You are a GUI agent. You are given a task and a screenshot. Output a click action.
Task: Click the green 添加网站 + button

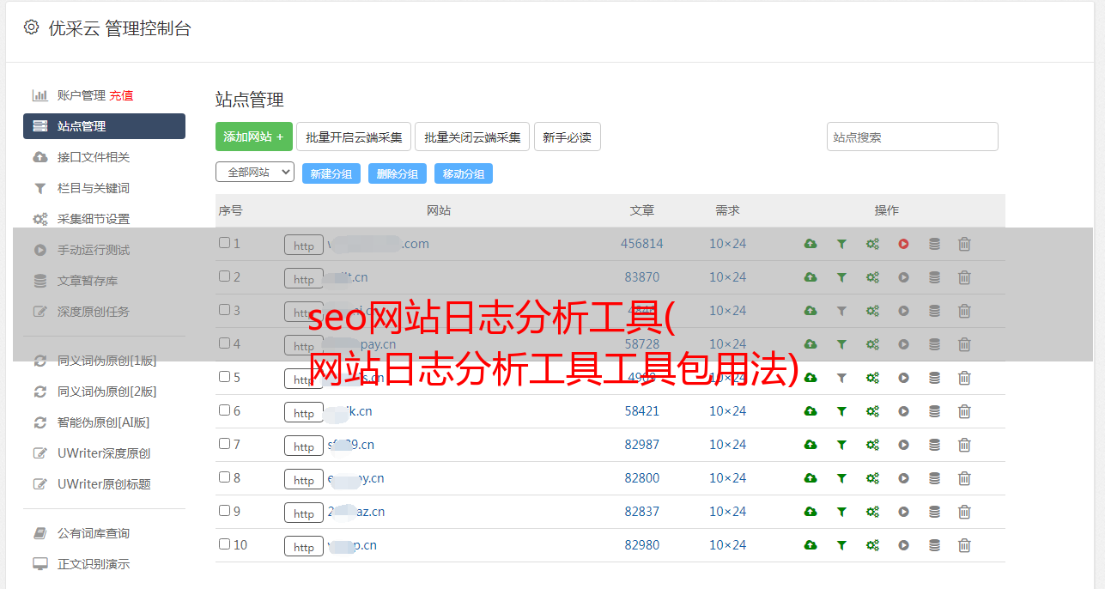point(254,137)
